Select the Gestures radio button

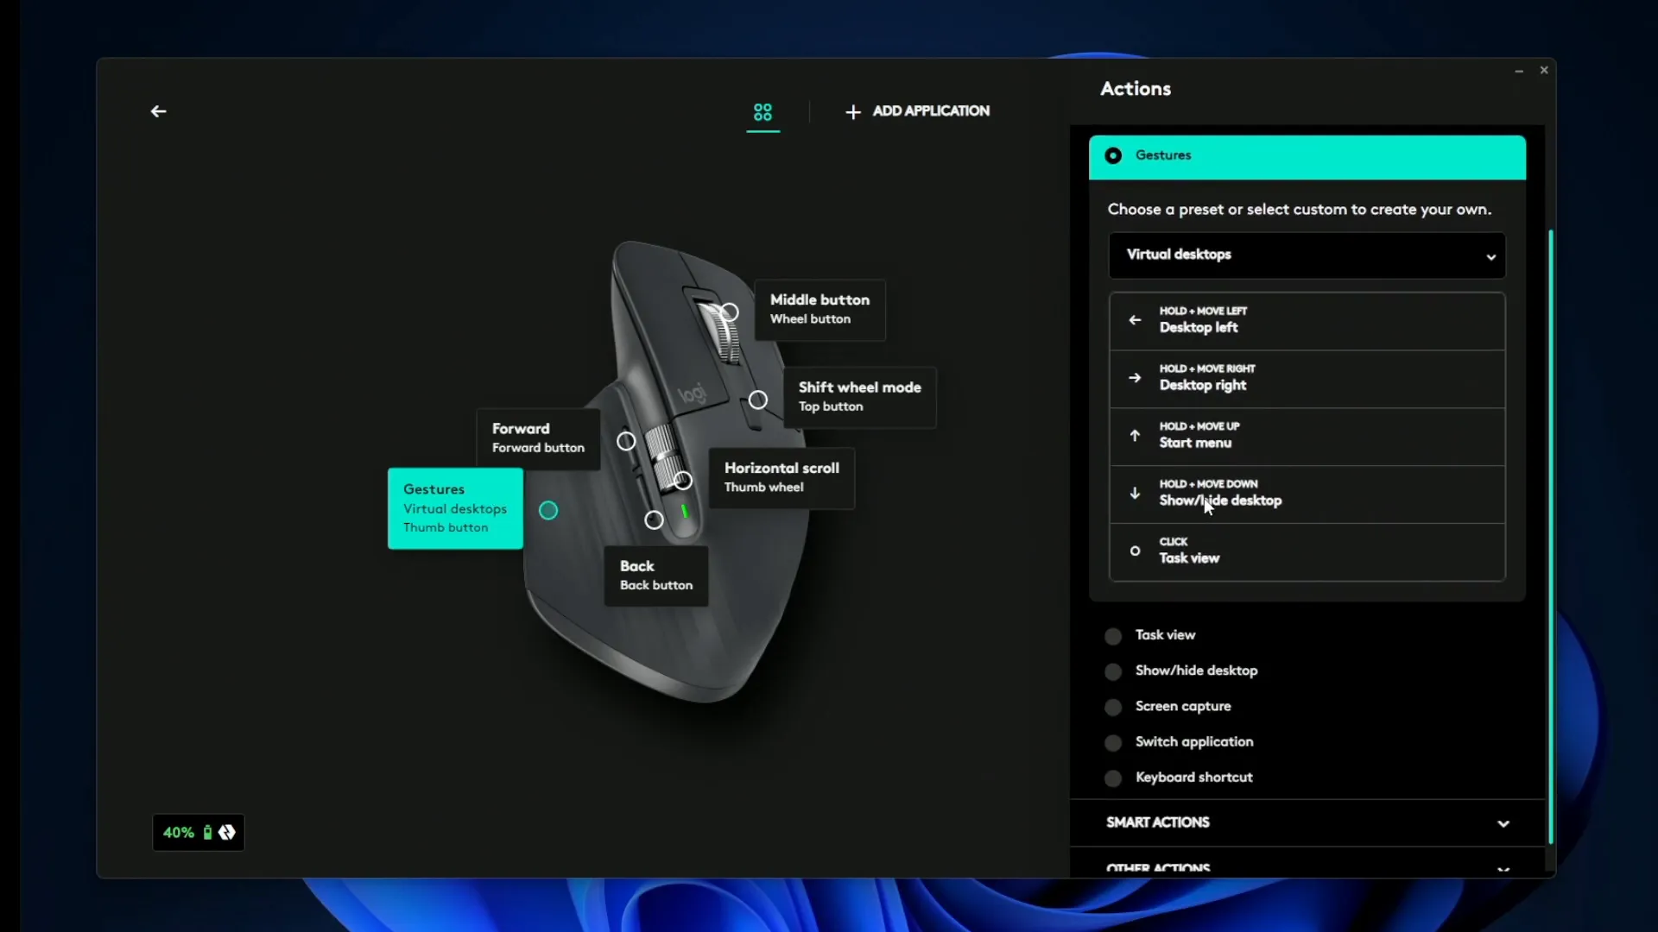coord(1113,155)
